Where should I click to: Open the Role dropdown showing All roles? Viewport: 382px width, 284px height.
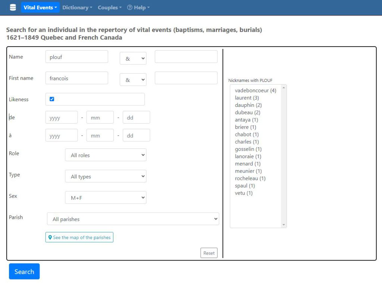(x=106, y=155)
